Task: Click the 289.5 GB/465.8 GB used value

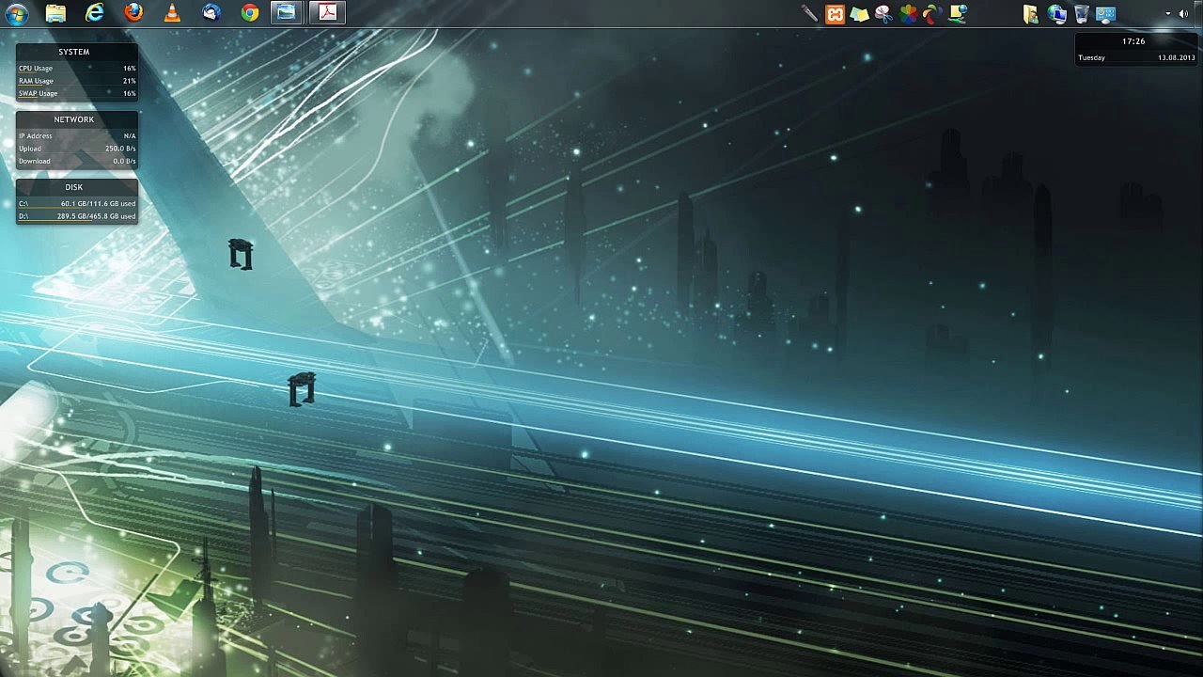Action: [97, 216]
